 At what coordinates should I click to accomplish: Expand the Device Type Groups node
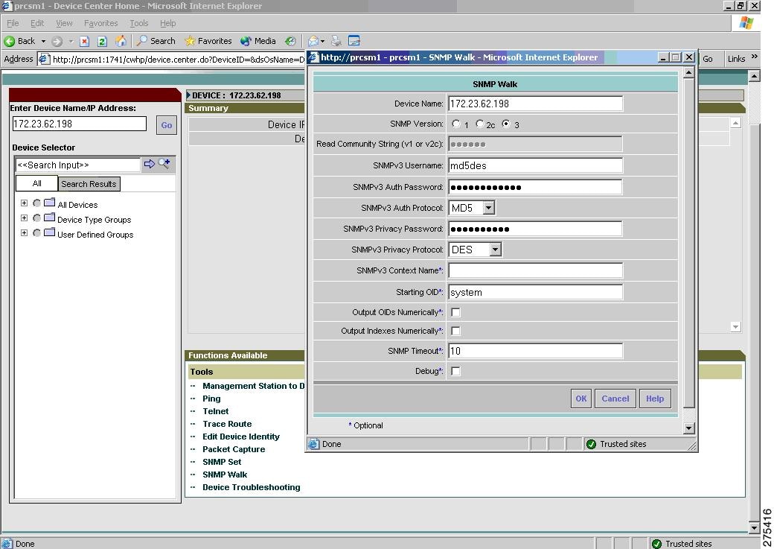24,218
